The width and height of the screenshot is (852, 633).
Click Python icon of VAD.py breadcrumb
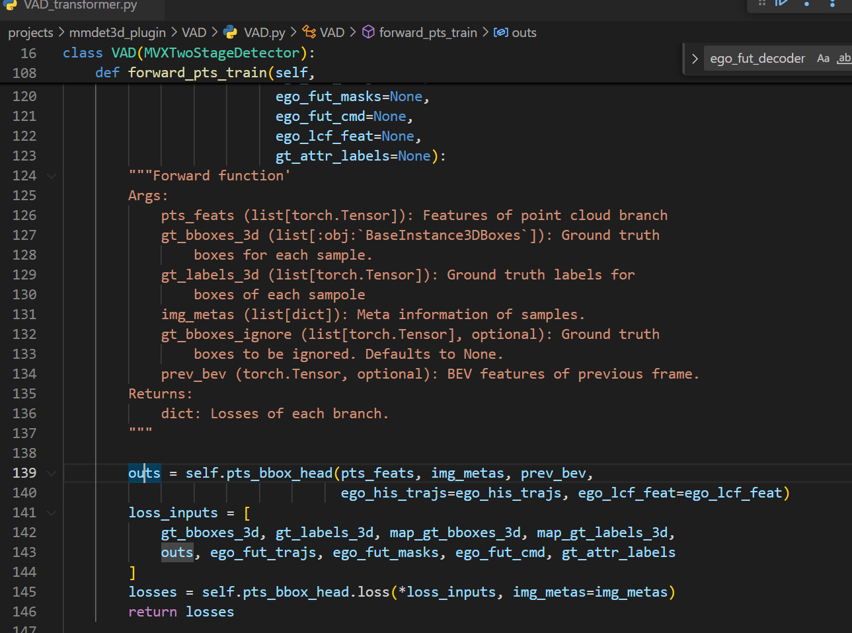[x=231, y=32]
